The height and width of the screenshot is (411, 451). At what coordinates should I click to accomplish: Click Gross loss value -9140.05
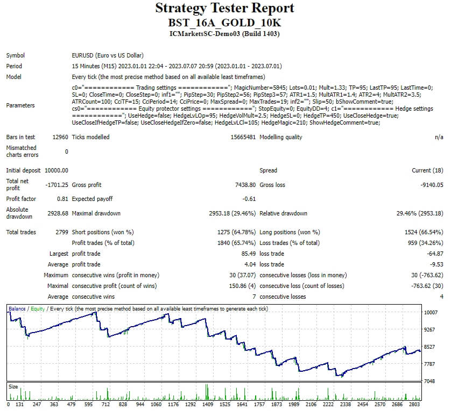432,185
